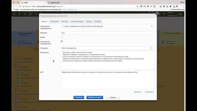Viewport: 197px width, 111px height.
Task: Close the ASMX browser tab
Action: [x=45, y=3]
